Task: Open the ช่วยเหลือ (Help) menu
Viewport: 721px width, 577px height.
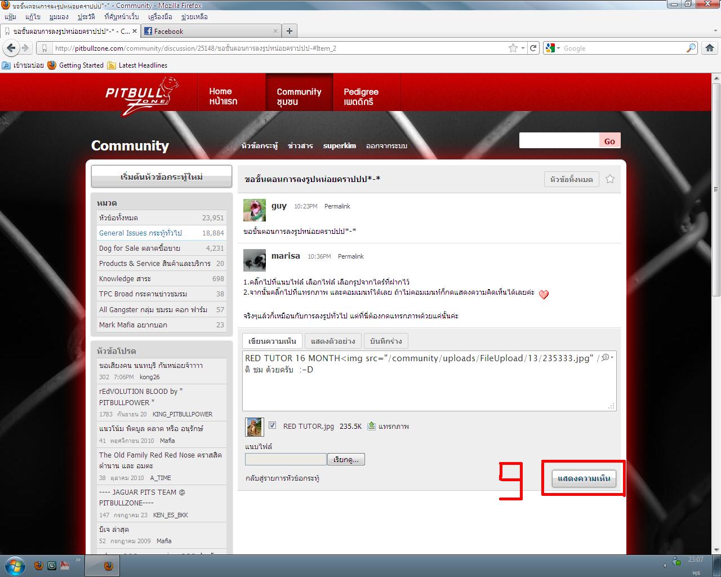Action: [194, 17]
